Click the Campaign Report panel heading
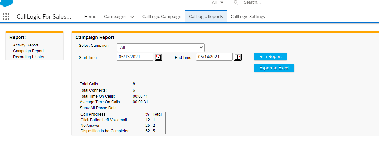This screenshot has width=379, height=159. click(95, 37)
